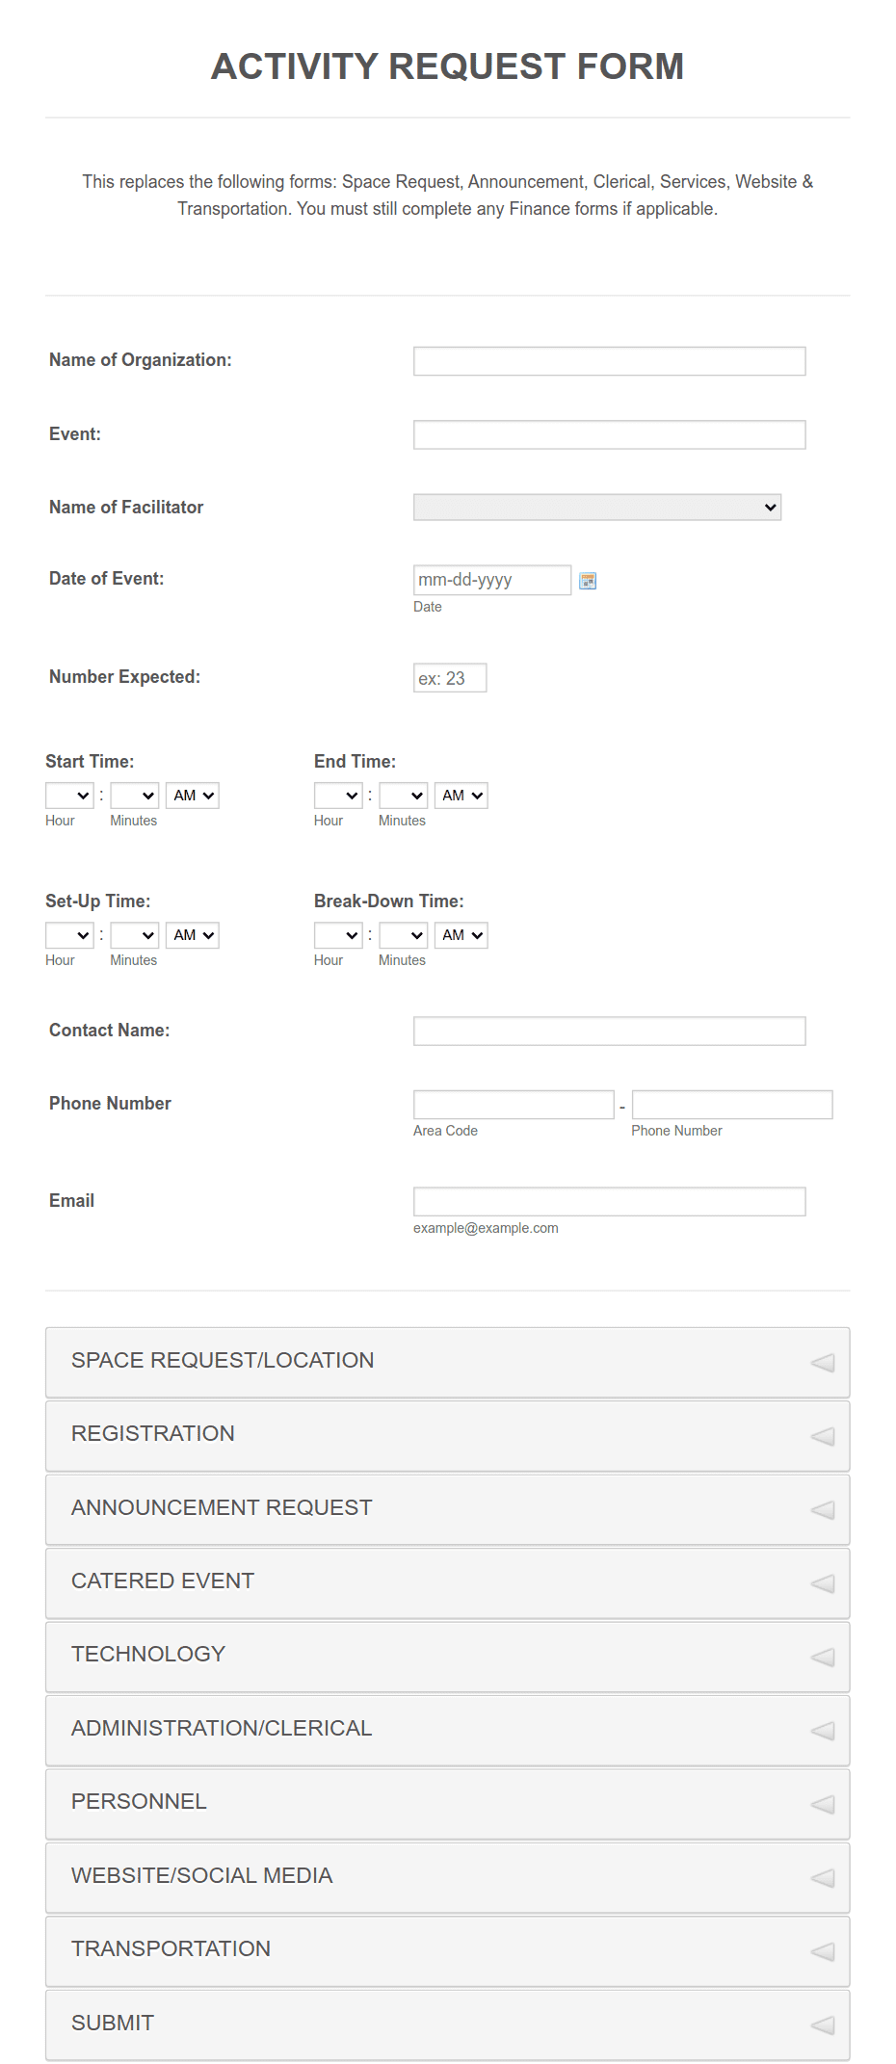Expand the ADMINISTRATION/CLERICAL section
Viewport: 896px width, 2064px height.
pos(448,1729)
